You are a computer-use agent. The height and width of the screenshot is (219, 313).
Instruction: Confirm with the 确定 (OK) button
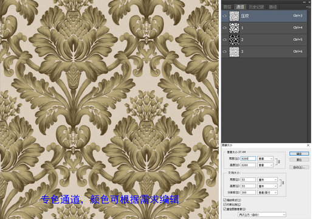point(299,153)
